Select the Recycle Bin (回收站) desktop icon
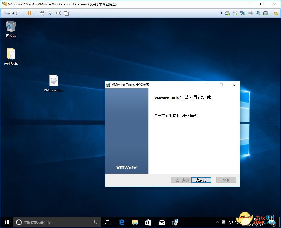Image resolution: width=281 pixels, height=228 pixels. tap(11, 29)
